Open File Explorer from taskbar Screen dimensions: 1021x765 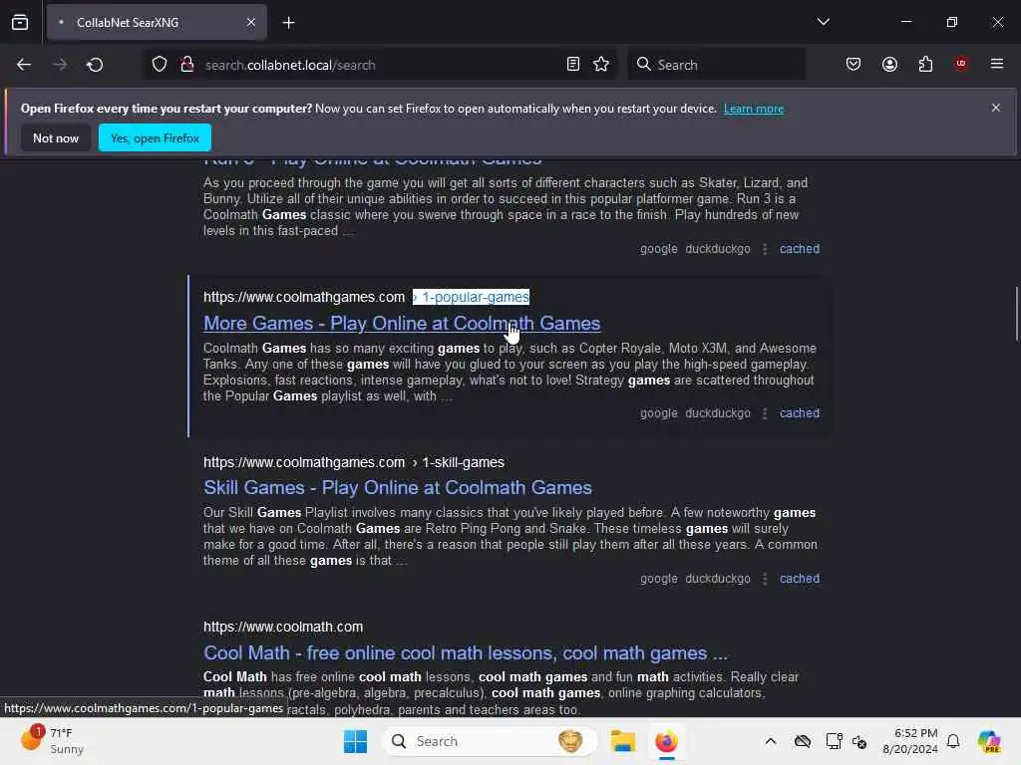(622, 741)
